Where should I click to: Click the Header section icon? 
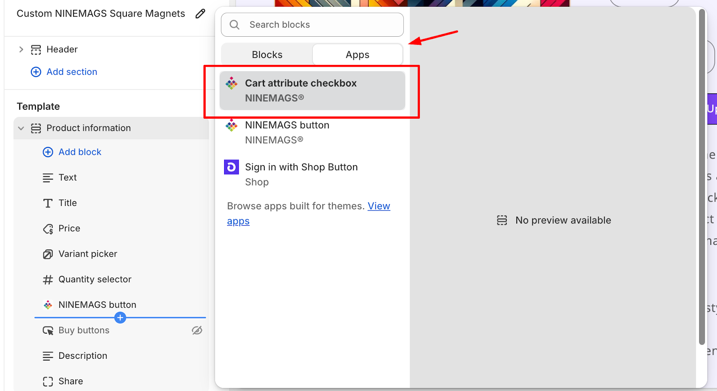[36, 50]
